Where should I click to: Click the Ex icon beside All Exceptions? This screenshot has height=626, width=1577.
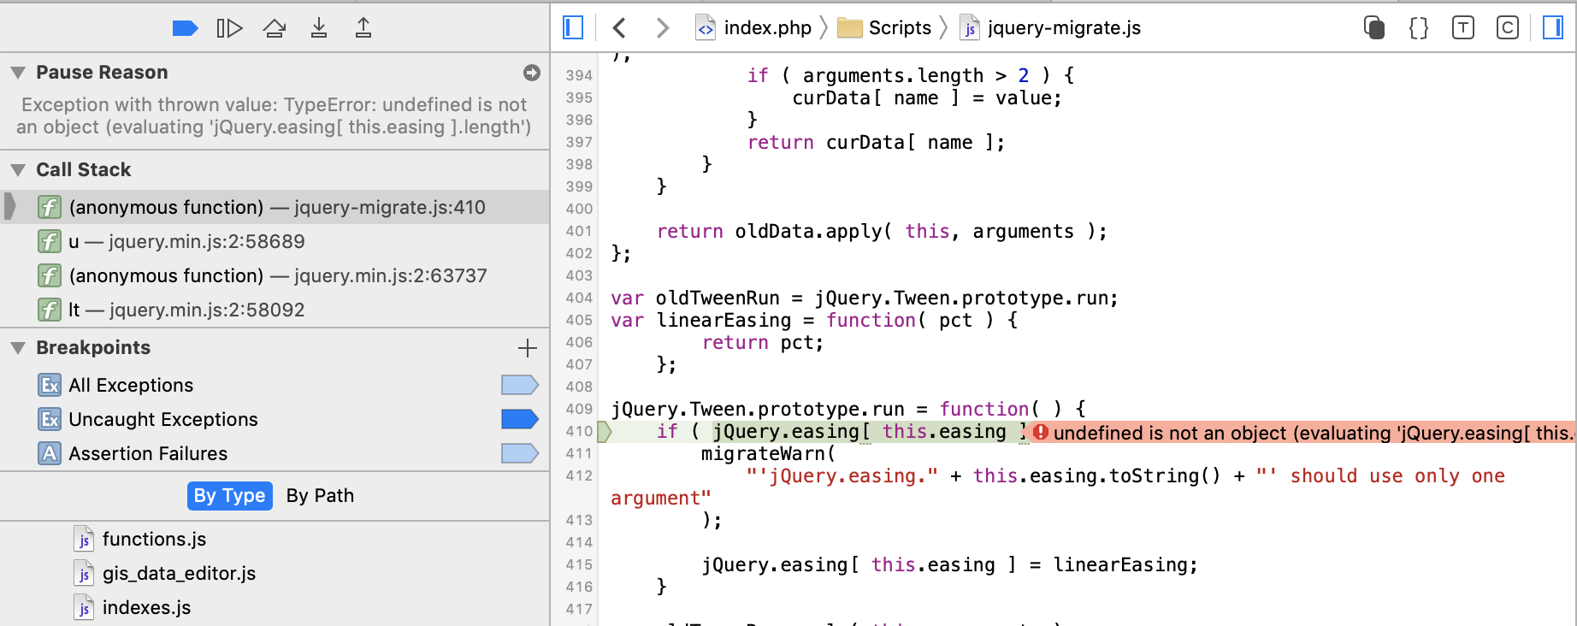pos(50,385)
